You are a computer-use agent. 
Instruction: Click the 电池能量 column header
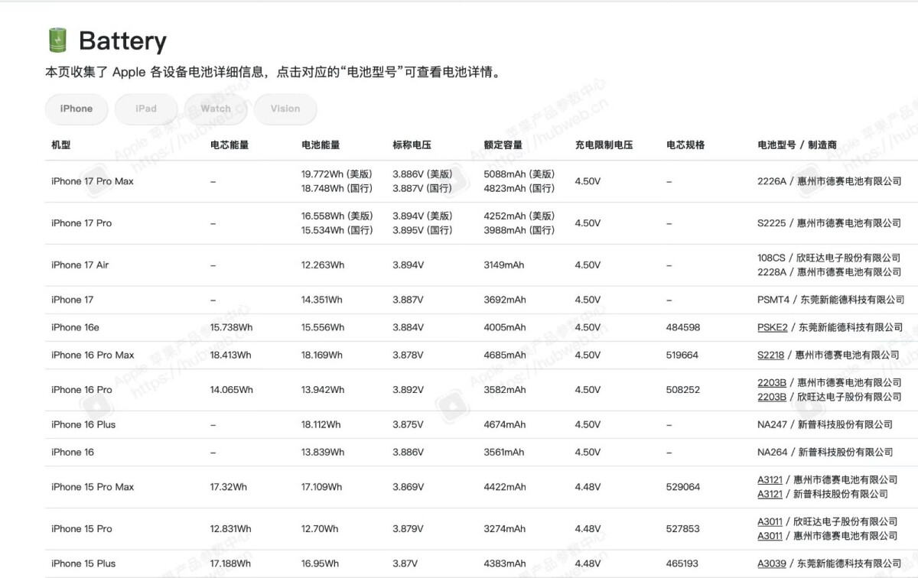point(321,144)
